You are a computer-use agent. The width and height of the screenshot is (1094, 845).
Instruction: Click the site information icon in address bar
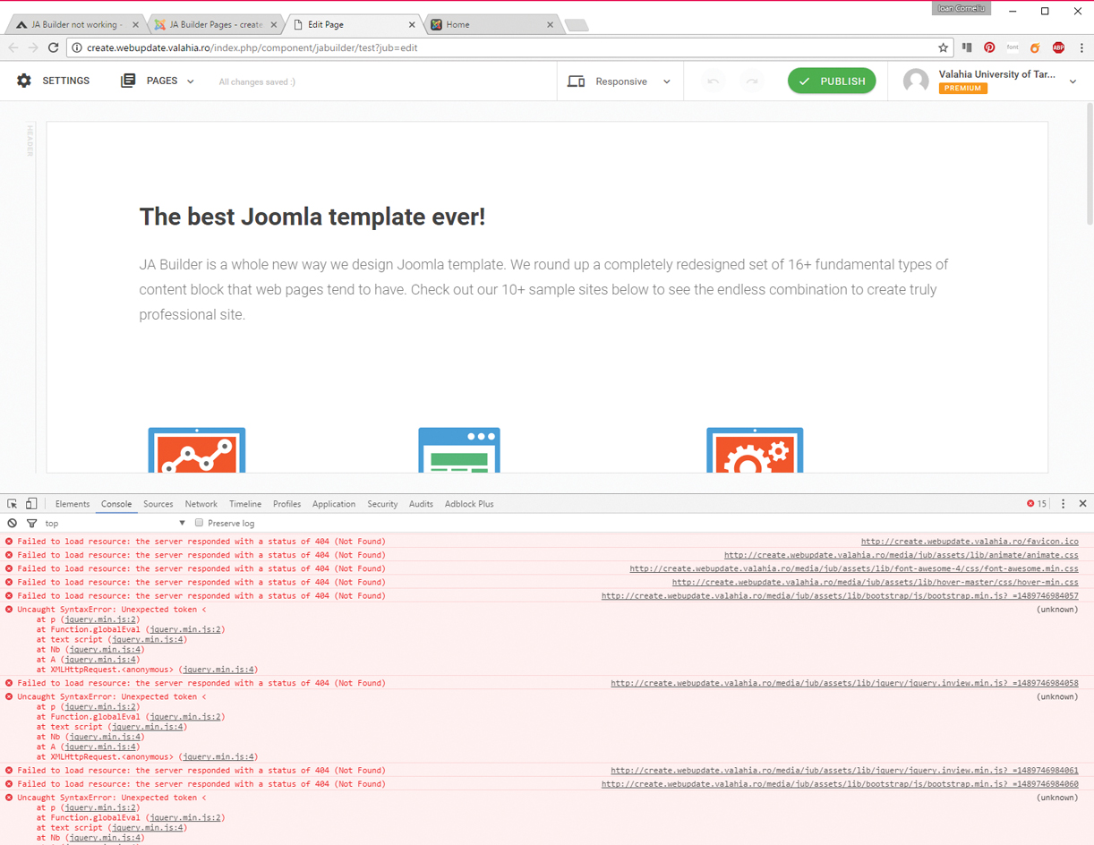coord(77,47)
